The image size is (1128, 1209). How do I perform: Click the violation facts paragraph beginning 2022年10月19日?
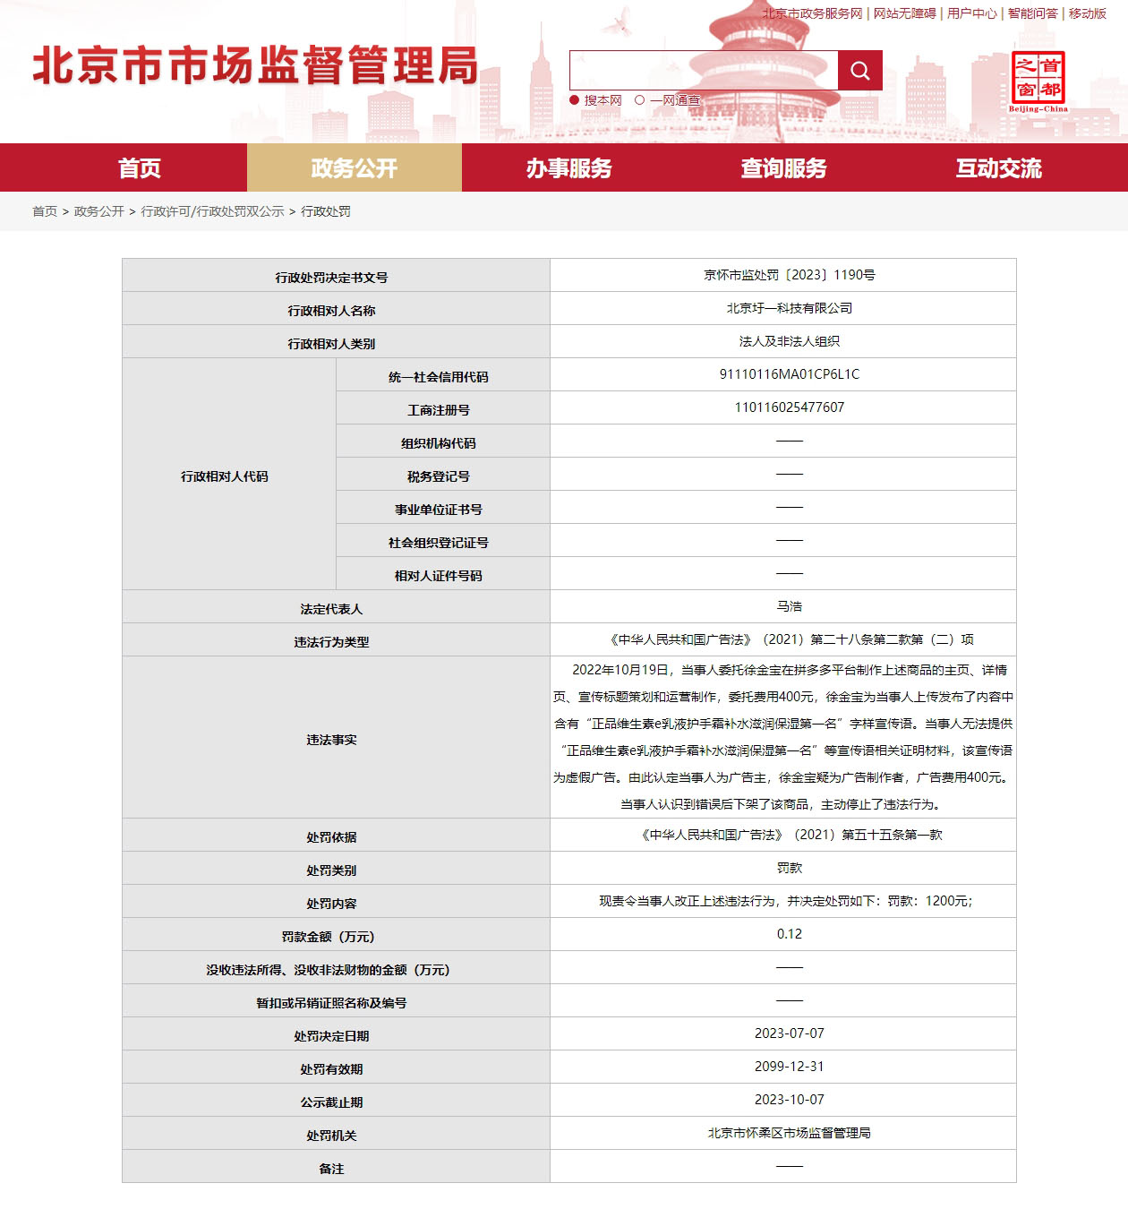(783, 737)
